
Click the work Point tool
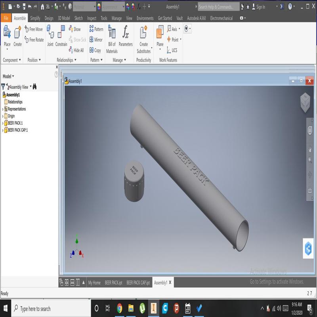pyautogui.click(x=173, y=40)
